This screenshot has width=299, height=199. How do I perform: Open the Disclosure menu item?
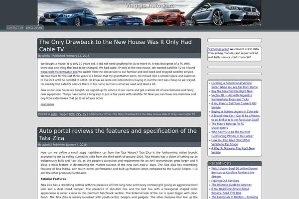(x=34, y=28)
